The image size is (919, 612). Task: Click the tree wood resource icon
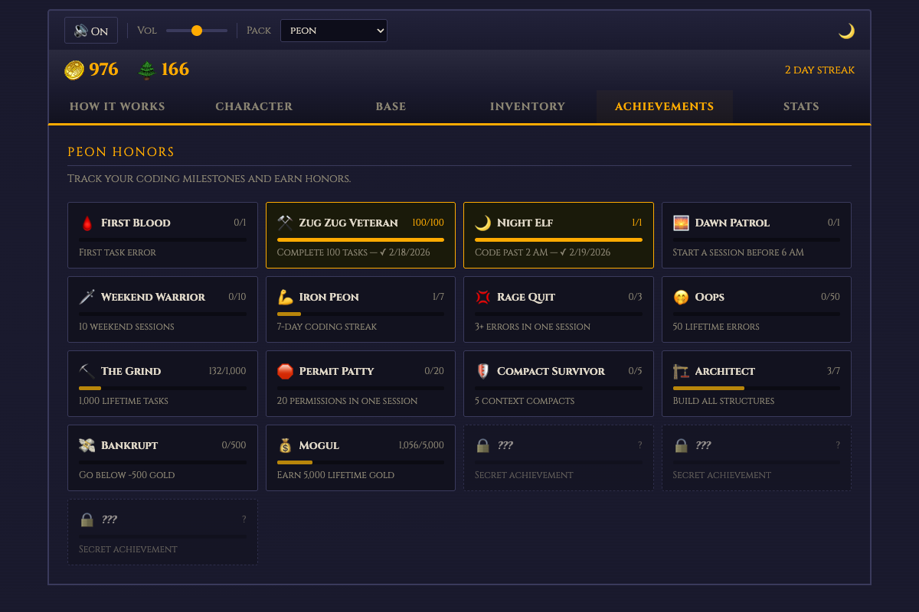(x=147, y=70)
